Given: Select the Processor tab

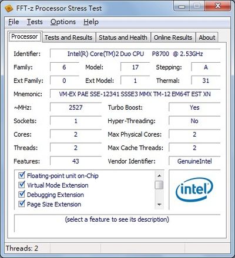Looking at the screenshot, I should (25, 36).
